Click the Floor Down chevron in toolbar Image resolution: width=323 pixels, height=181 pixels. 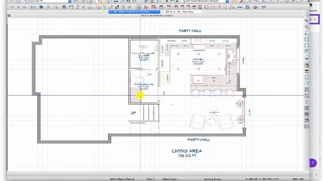(12, 7)
